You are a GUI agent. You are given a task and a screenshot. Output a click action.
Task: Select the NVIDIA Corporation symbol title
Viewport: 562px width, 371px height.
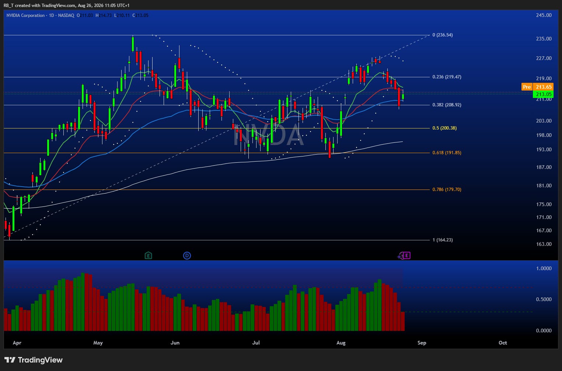pos(26,15)
